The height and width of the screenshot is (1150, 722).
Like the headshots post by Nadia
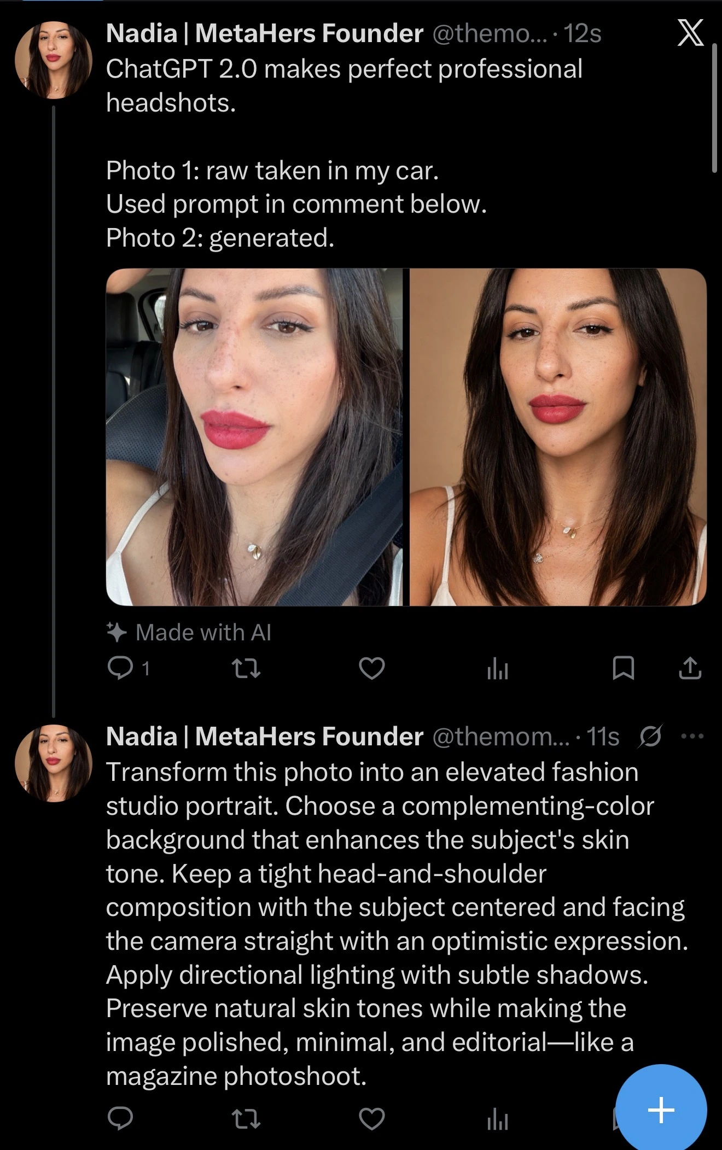pos(372,668)
